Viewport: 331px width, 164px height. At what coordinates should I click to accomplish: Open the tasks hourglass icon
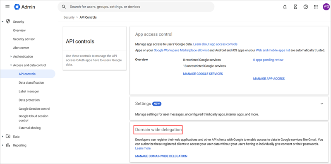tap(295, 7)
